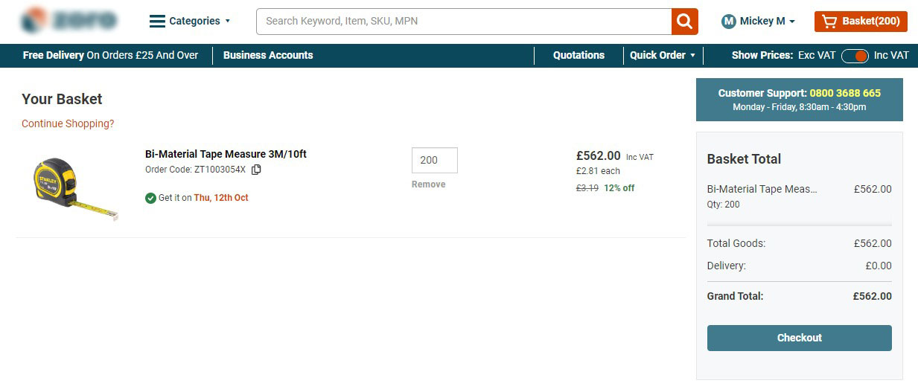Click 'Basket Total' heading

[x=744, y=159]
